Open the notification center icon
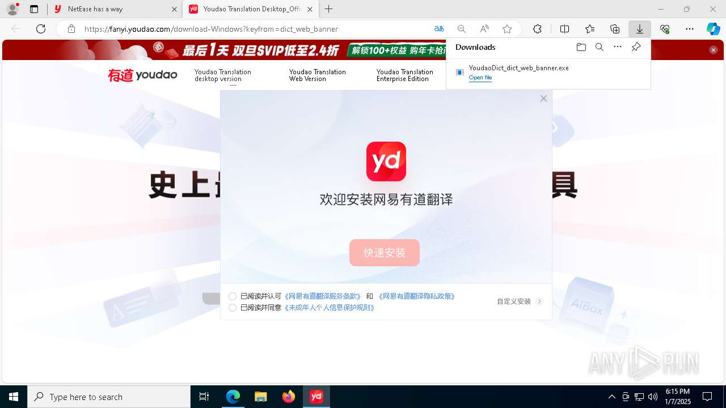 pos(707,397)
